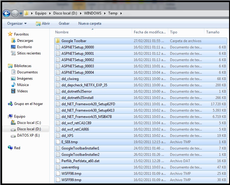Open Descargas folder icon in sidebar
Image resolution: width=230 pixels, height=185 pixels.
point(13,40)
